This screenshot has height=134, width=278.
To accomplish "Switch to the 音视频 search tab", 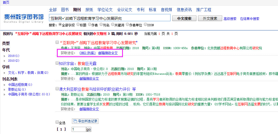I will tap(166, 10).
